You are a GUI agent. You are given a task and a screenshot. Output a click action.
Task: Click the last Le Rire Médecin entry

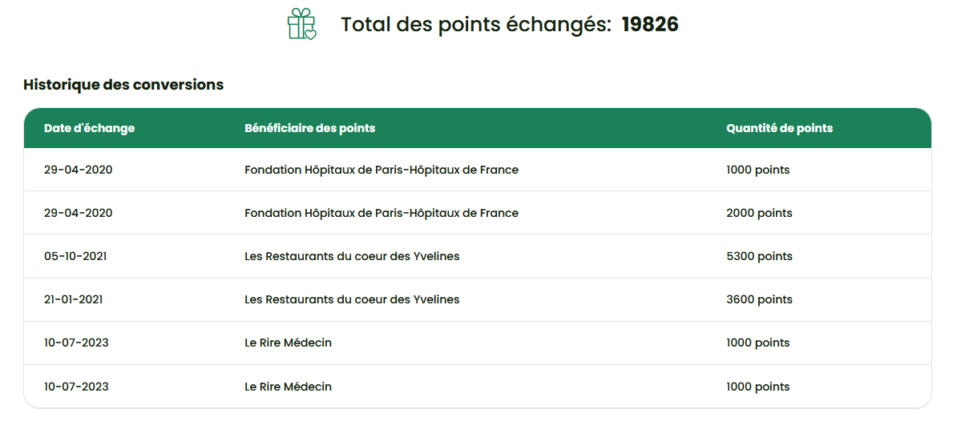point(288,386)
